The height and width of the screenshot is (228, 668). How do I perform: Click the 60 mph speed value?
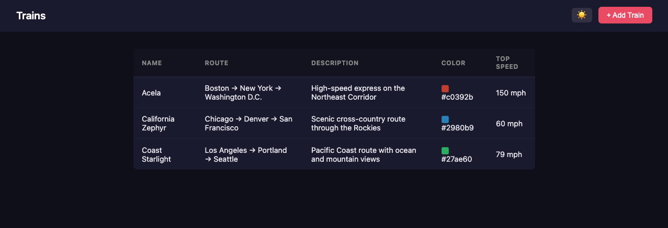[509, 124]
